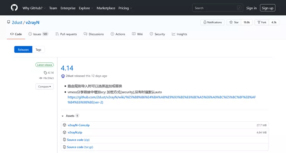Download the v2rayN.zip asset
This screenshot has height=153, width=286.
(x=75, y=132)
